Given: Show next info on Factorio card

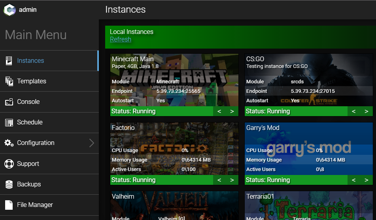Looking at the screenshot, I should click(x=232, y=180).
